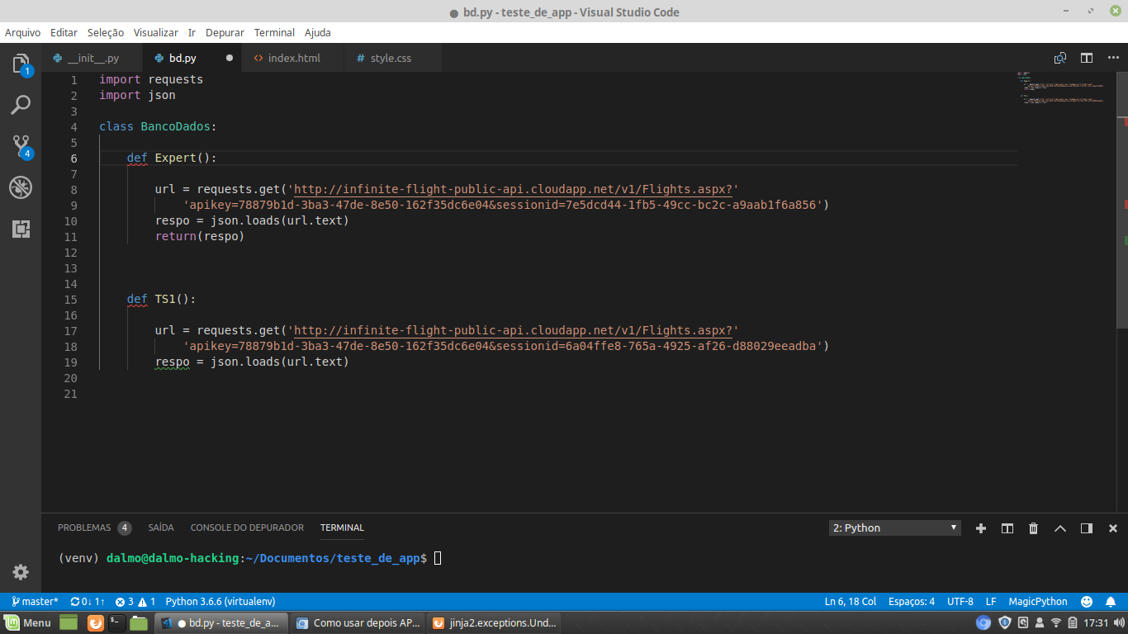
Task: Open terminal launcher in taskbar
Action: click(117, 622)
